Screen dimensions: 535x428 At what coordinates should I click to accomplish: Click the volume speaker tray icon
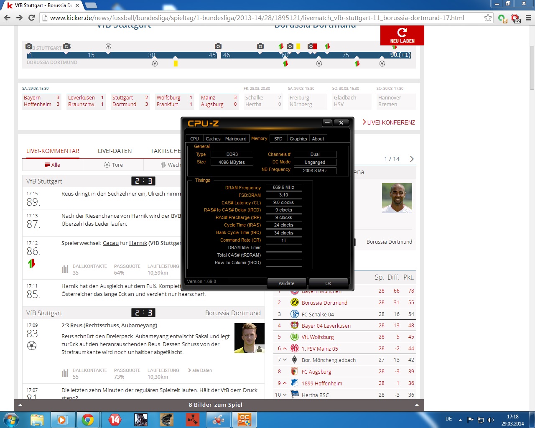pyautogui.click(x=491, y=420)
